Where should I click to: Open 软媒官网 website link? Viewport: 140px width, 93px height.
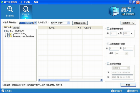click(x=132, y=91)
